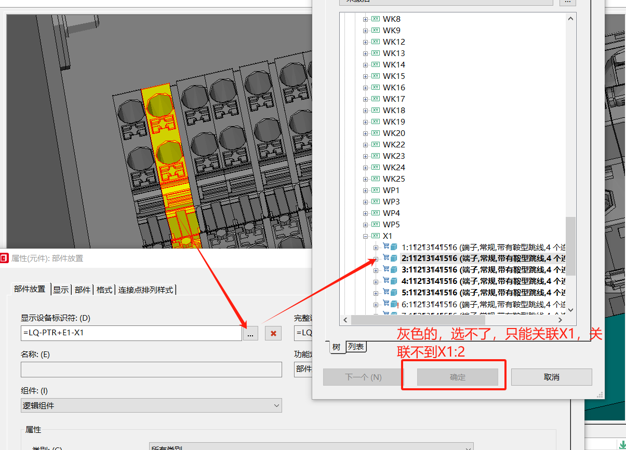The image size is (626, 450).
Task: Click the tree's vertical scrollbar down arrow
Action: (570, 309)
